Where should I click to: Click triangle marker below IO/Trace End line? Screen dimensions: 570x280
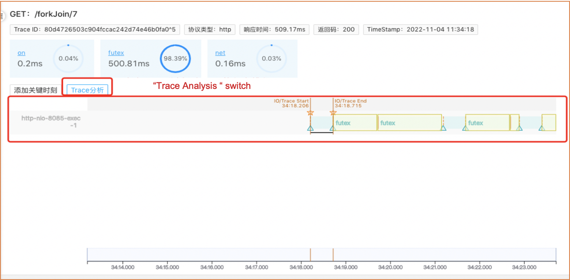coord(333,128)
